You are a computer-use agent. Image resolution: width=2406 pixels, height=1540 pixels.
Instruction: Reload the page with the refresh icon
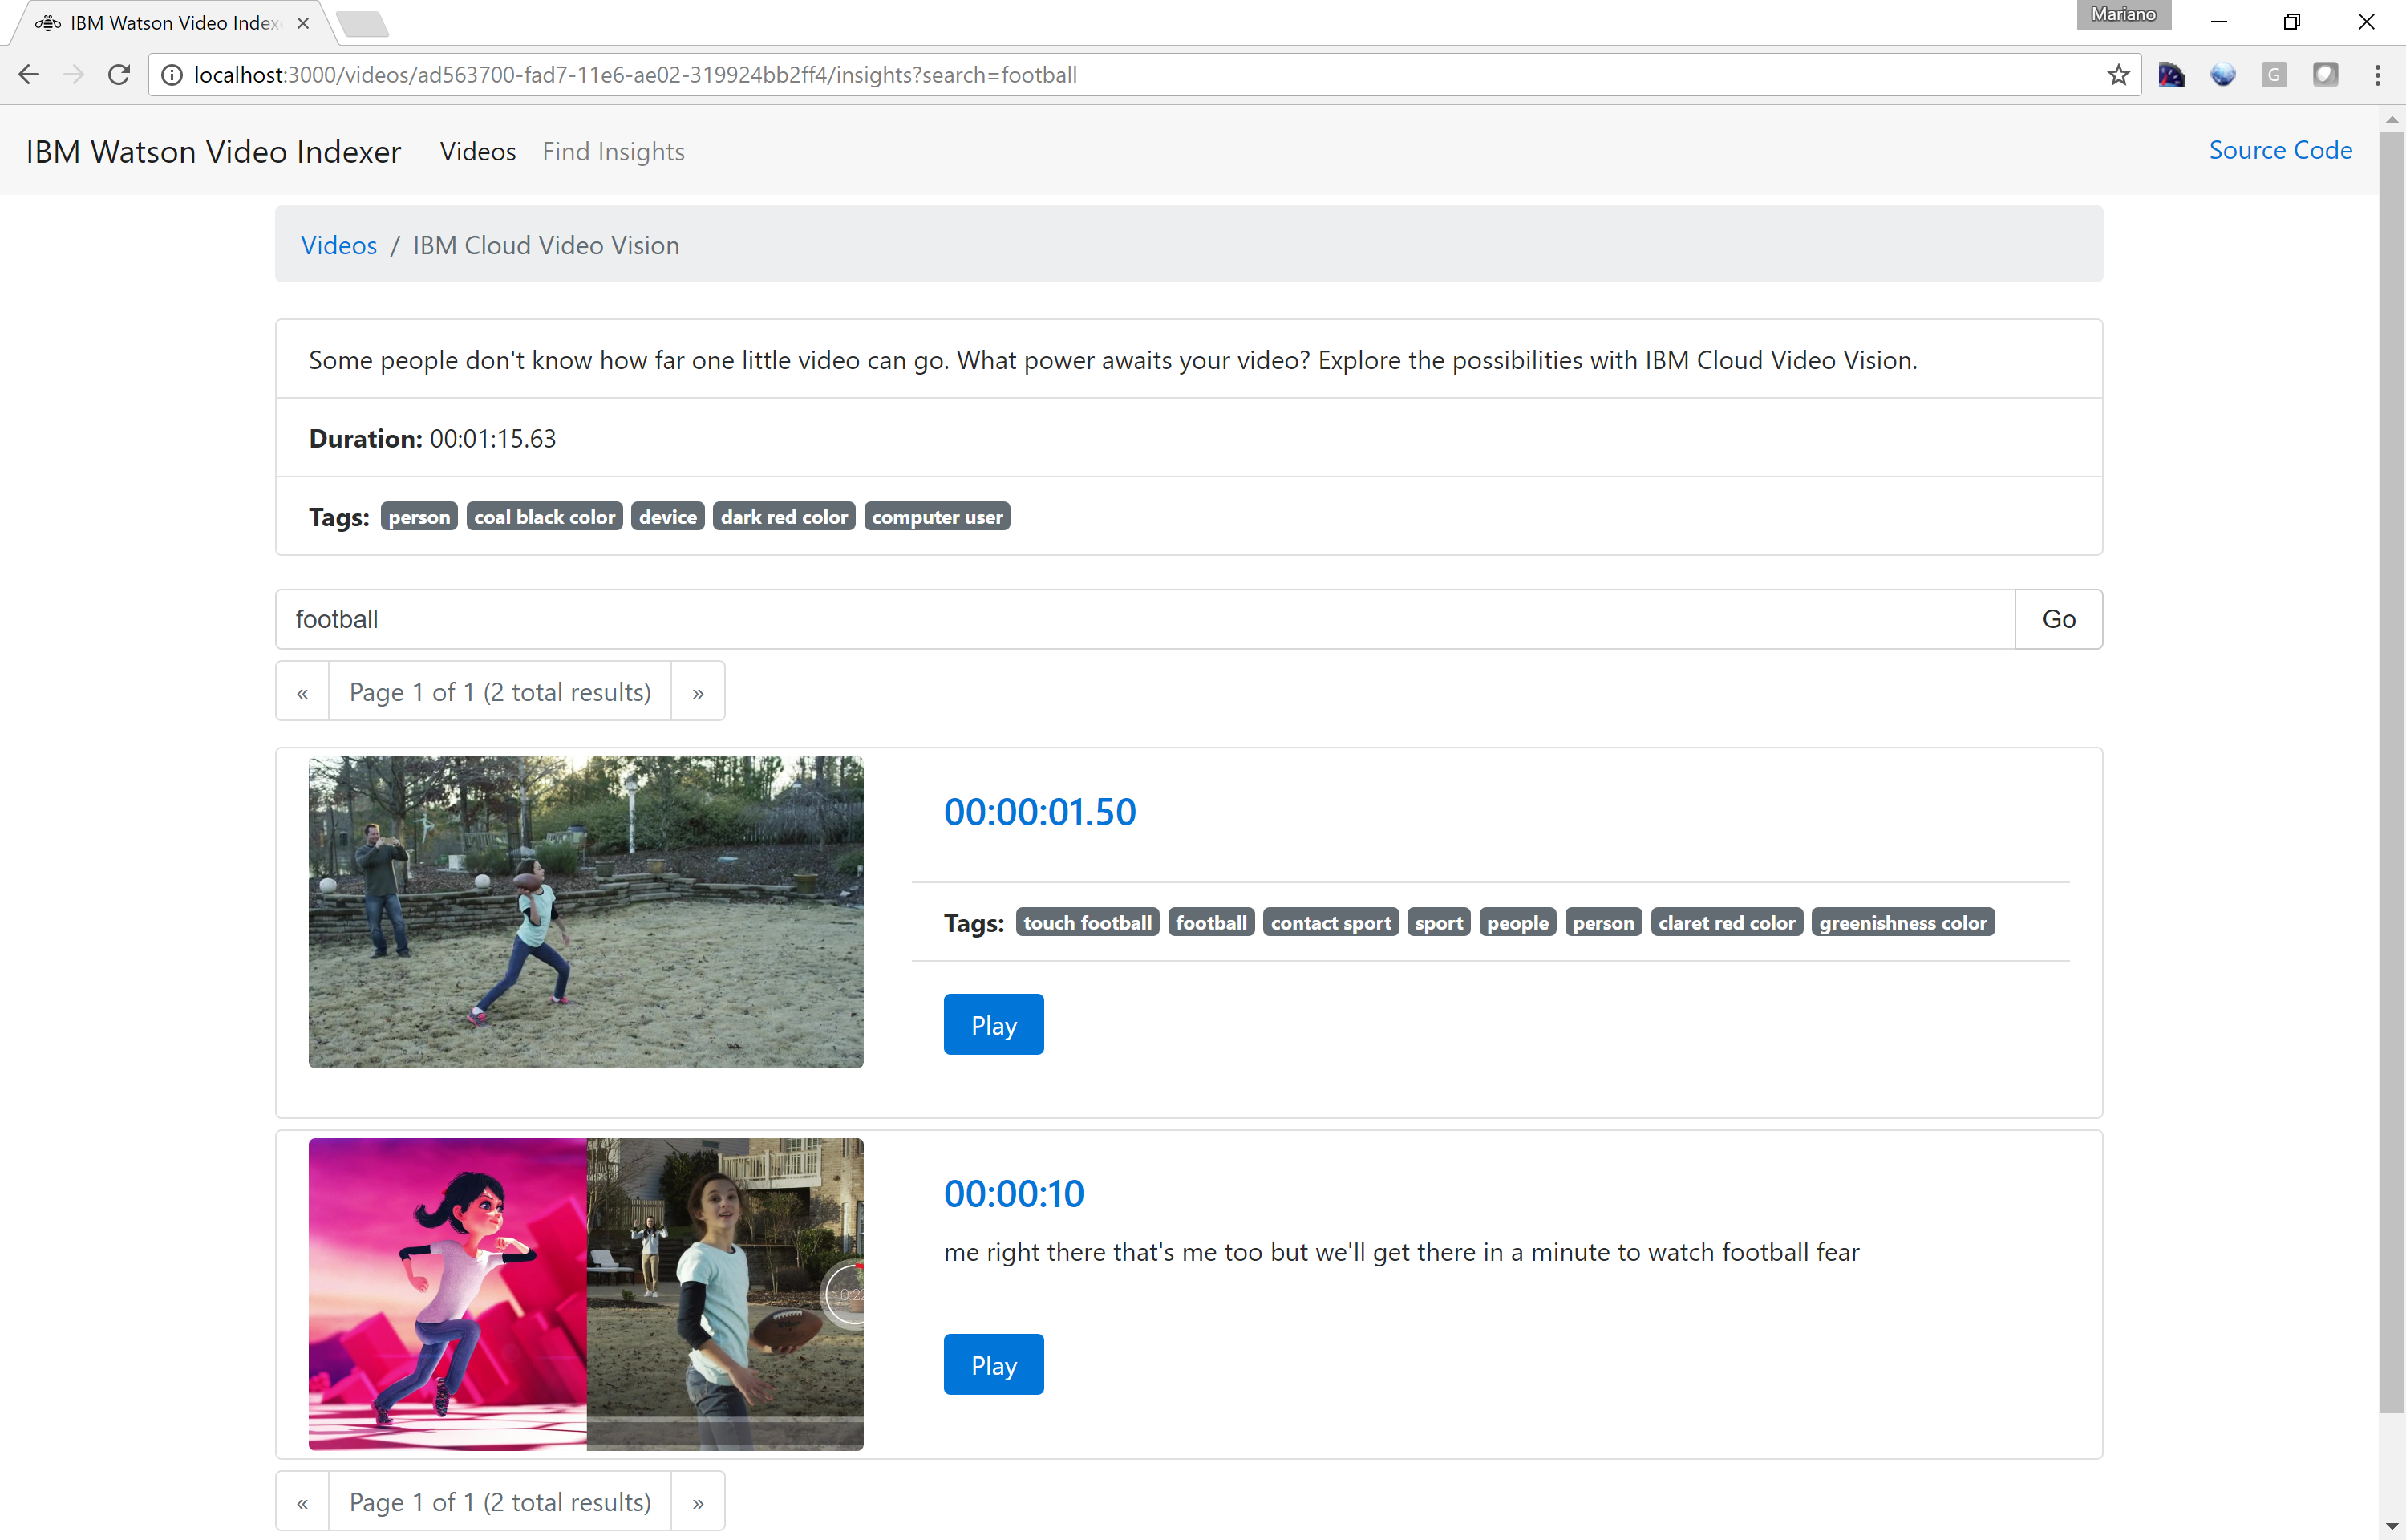119,75
